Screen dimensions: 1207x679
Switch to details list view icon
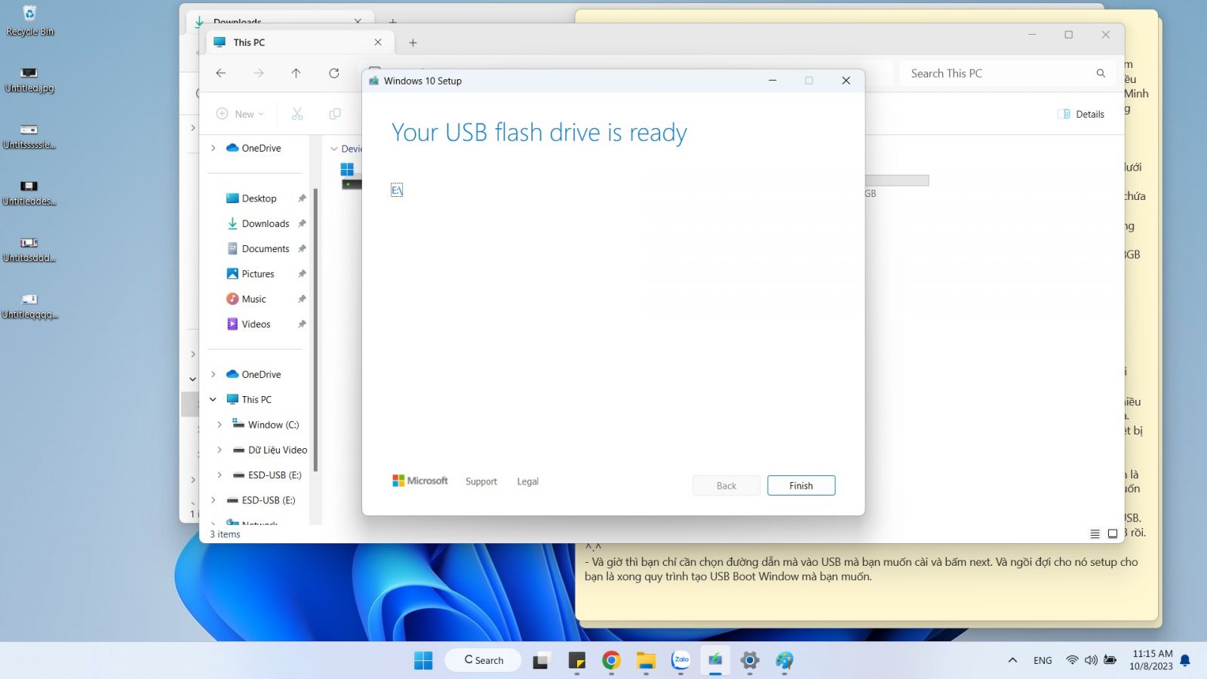(1095, 534)
